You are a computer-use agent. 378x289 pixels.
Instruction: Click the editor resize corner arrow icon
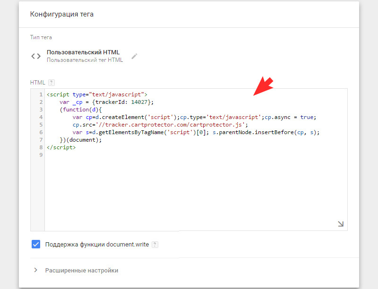click(340, 224)
